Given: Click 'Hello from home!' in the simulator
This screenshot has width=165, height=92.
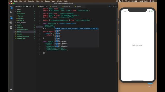Looking at the screenshot, I should pyautogui.click(x=137, y=45).
